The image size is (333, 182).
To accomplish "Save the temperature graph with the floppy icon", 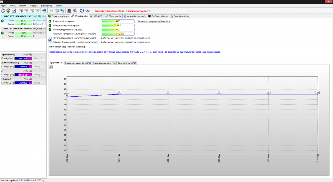I will pyautogui.click(x=51, y=67).
